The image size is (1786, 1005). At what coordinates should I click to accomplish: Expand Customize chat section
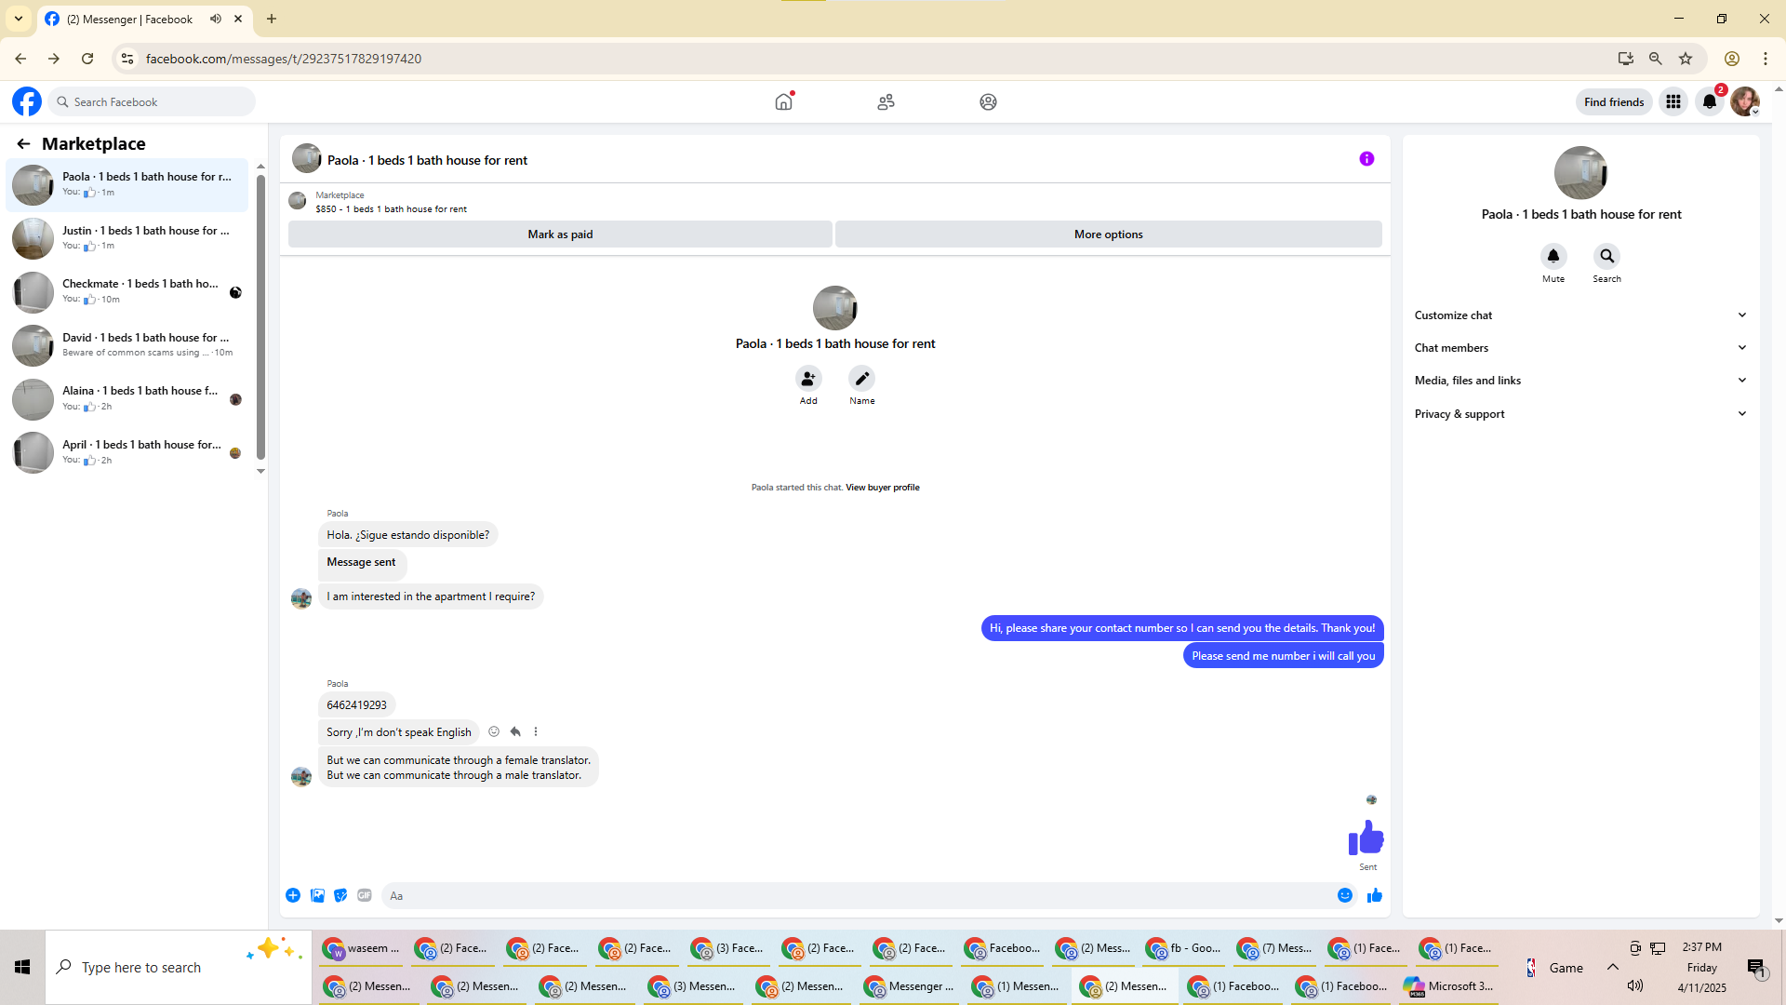1580,315
